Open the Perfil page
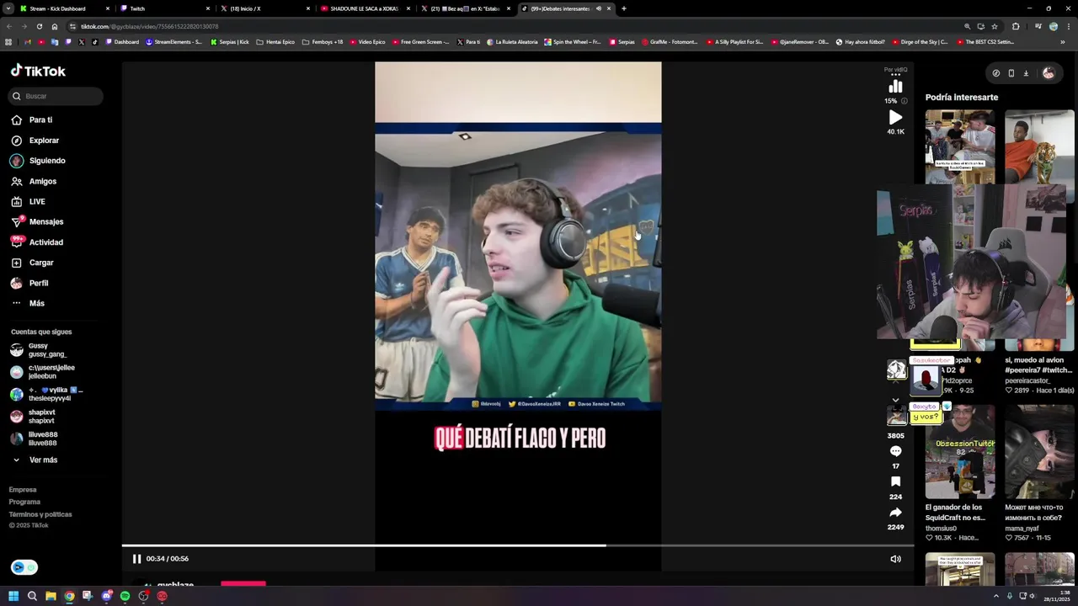This screenshot has width=1078, height=606. (29, 283)
